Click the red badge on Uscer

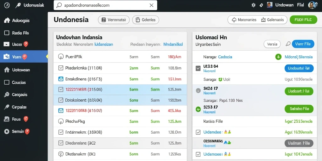click(x=26, y=44)
